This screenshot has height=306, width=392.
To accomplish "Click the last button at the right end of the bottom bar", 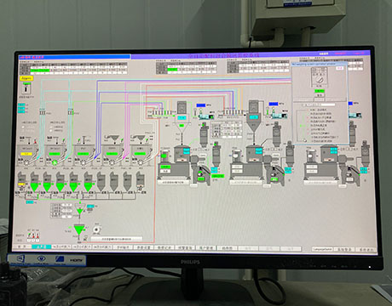I will [x=366, y=250].
